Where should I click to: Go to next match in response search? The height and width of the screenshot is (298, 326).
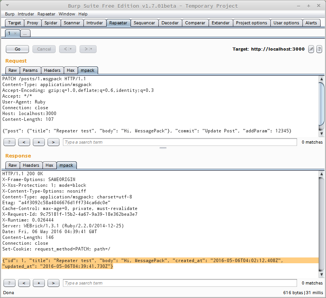pyautogui.click(x=53, y=283)
